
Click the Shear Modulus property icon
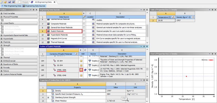coord(53,101)
